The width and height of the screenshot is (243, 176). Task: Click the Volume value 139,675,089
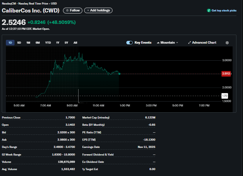tap(66, 162)
